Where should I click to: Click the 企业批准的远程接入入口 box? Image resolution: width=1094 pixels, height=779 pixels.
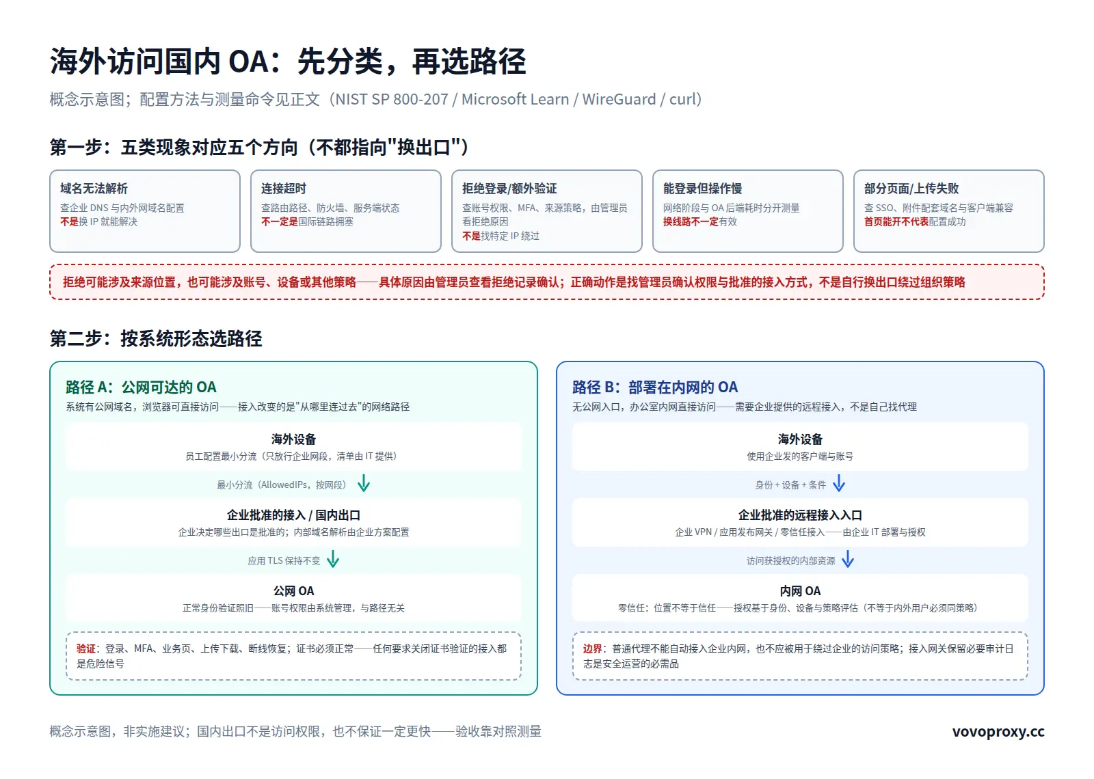[800, 522]
